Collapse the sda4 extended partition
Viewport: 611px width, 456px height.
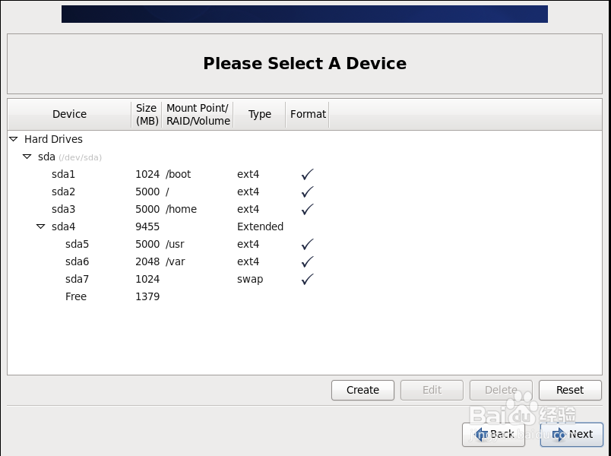[x=40, y=226]
